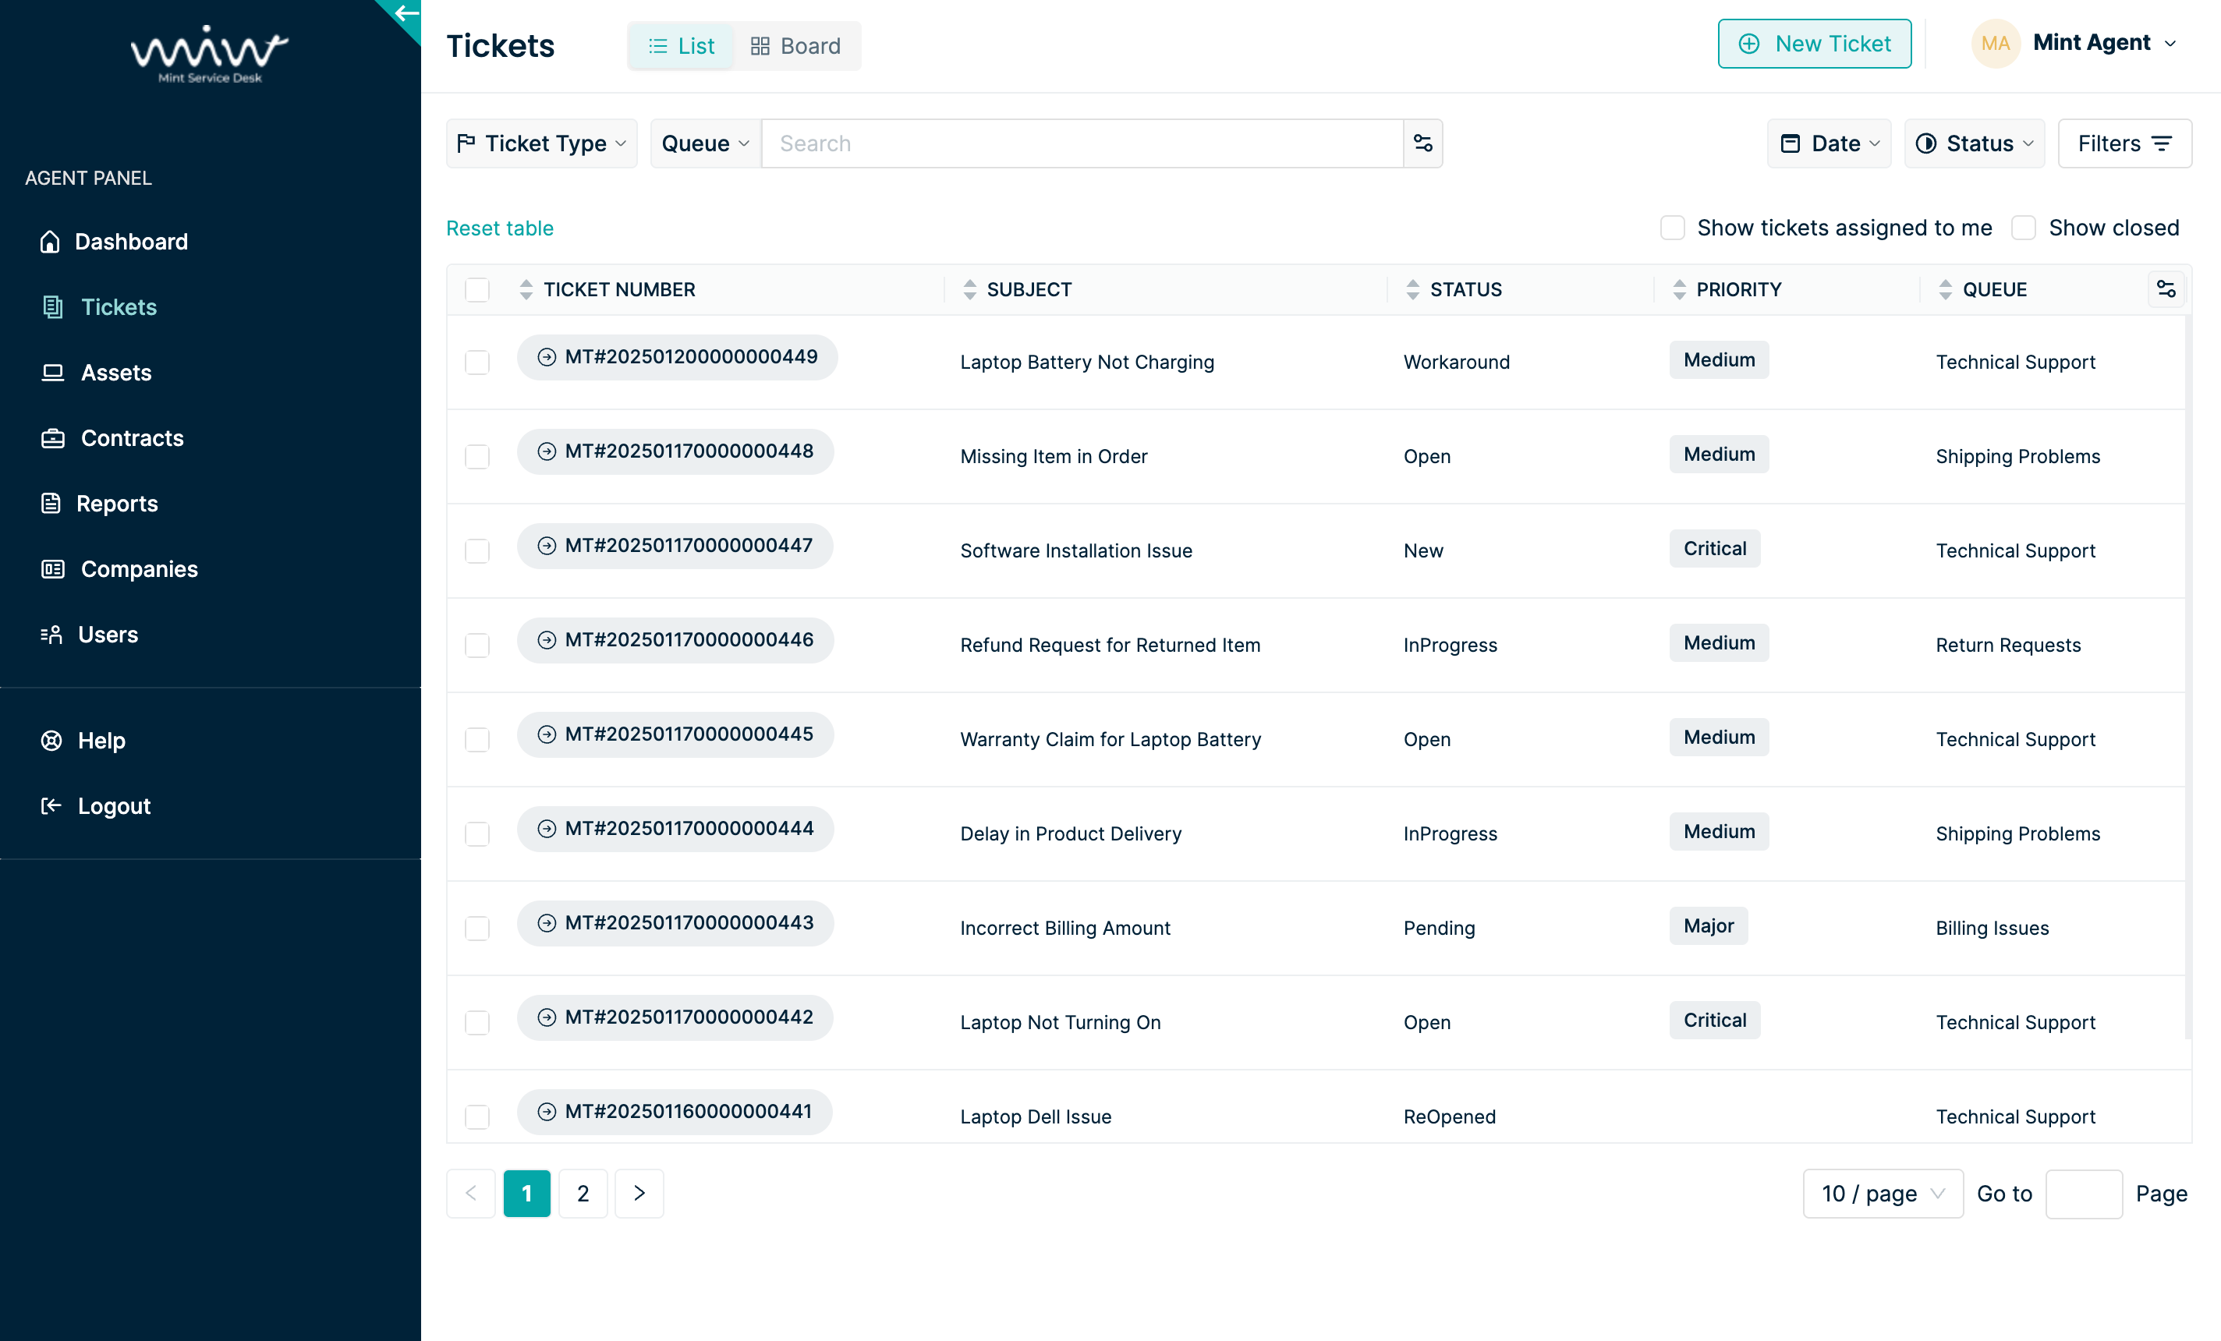
Task: Open ticket MT#202501200000000449 arrow icon
Action: pos(547,357)
